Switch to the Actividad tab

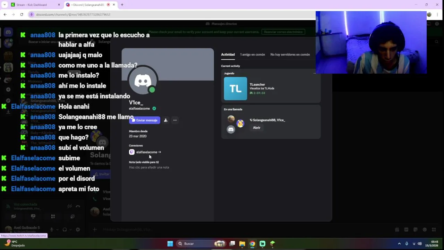click(228, 55)
